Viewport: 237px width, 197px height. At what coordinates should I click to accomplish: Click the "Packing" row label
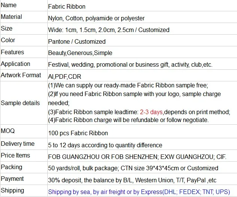12,167
